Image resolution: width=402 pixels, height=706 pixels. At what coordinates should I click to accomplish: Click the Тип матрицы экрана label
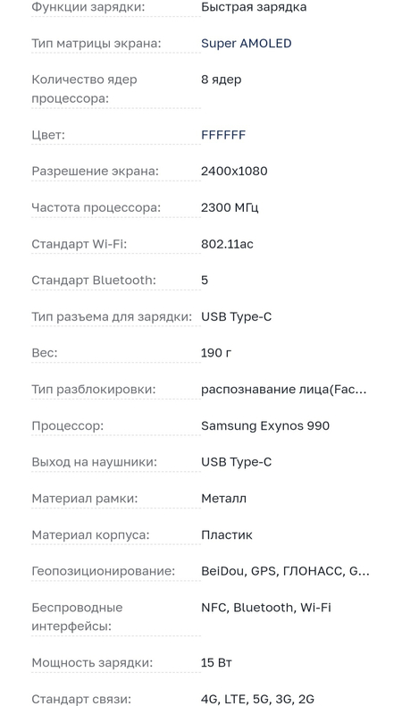click(x=96, y=44)
